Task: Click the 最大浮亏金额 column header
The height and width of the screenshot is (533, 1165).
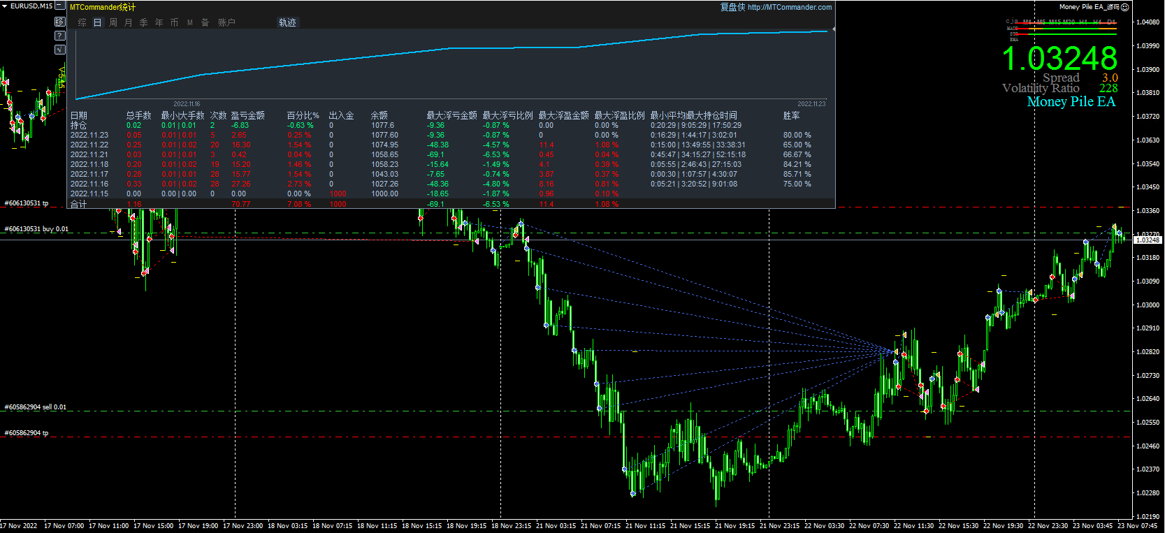Action: (x=451, y=115)
